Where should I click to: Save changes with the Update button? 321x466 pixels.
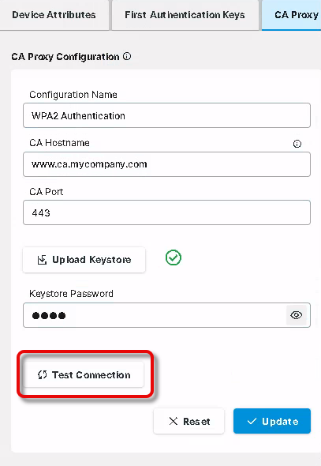point(272,421)
